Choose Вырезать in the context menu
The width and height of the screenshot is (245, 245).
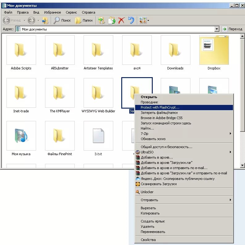click(x=184, y=208)
